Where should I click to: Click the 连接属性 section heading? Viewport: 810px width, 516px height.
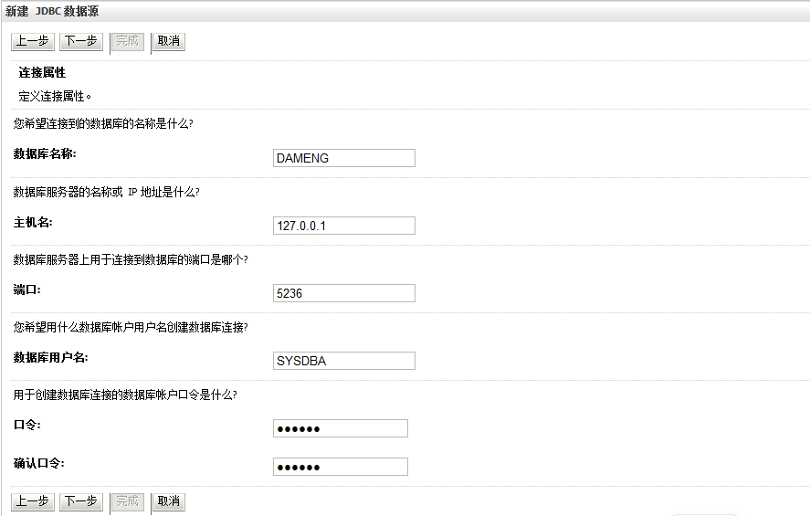point(42,72)
